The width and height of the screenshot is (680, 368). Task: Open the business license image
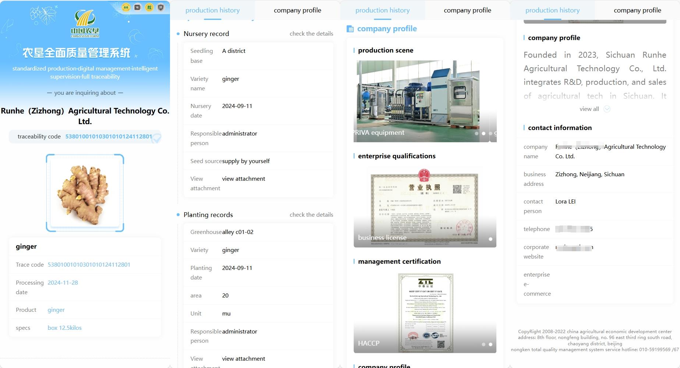pyautogui.click(x=425, y=207)
